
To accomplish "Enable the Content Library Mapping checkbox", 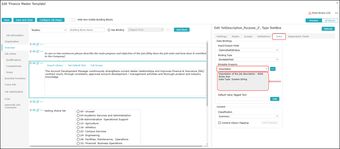I will 219,123.
